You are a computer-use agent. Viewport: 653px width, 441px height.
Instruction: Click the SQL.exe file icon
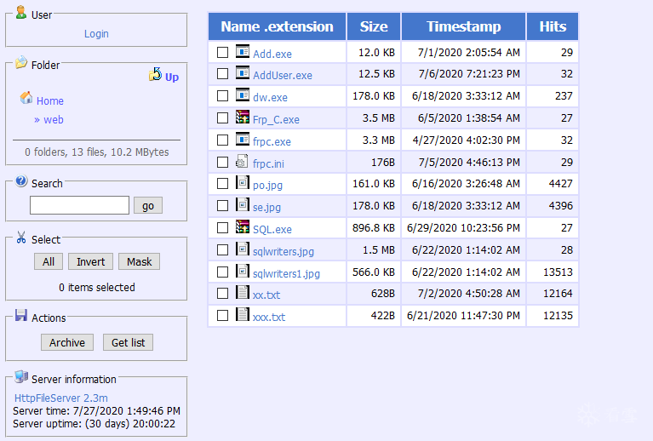tap(243, 227)
